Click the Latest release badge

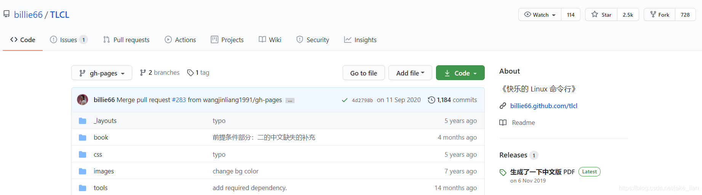coord(590,172)
